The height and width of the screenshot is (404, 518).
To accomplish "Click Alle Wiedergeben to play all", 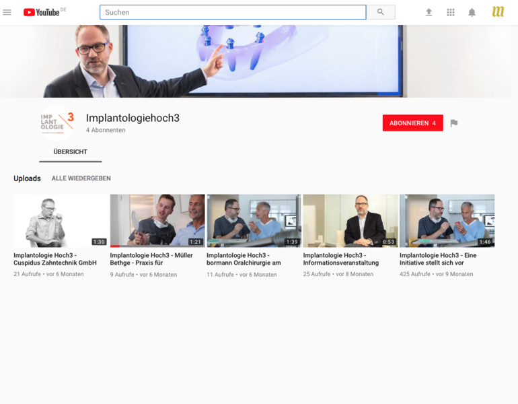I will tap(81, 178).
